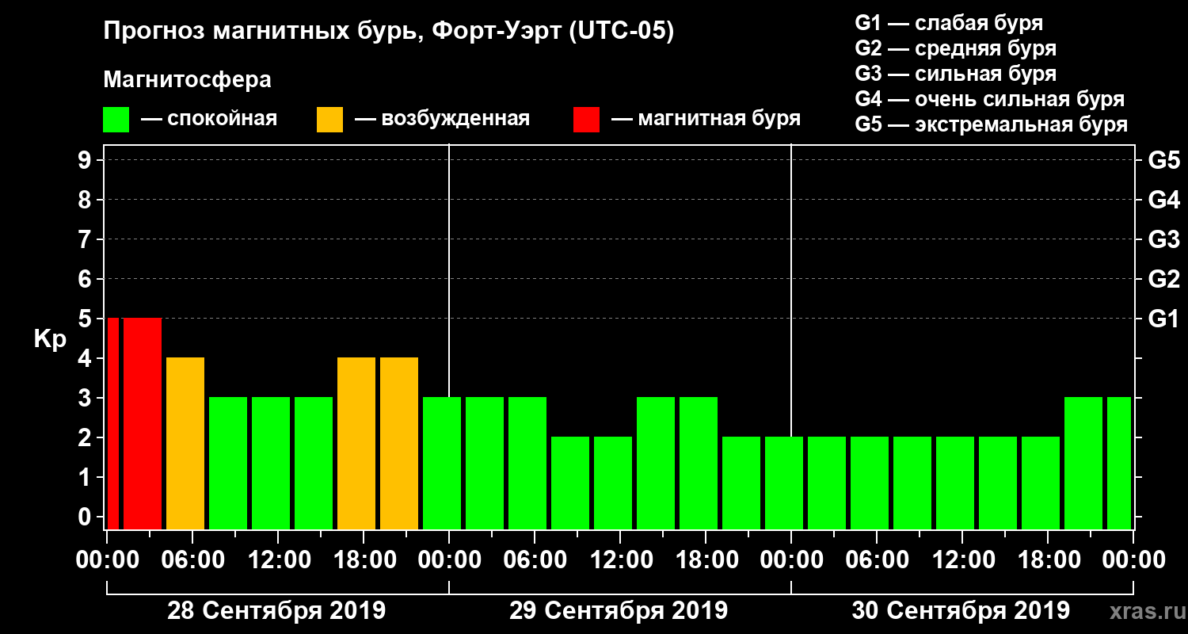Click the 'G5' label on right axis
This screenshot has width=1188, height=634.
(1163, 161)
